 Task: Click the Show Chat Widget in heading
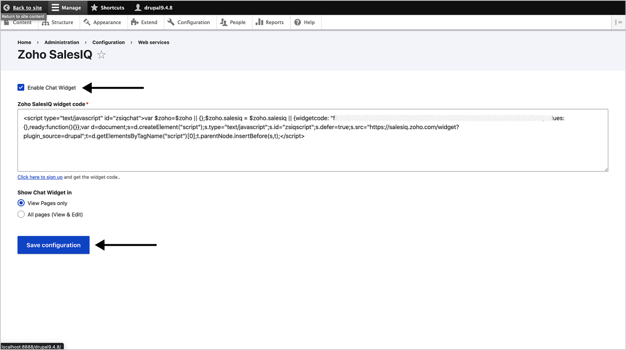tap(45, 192)
